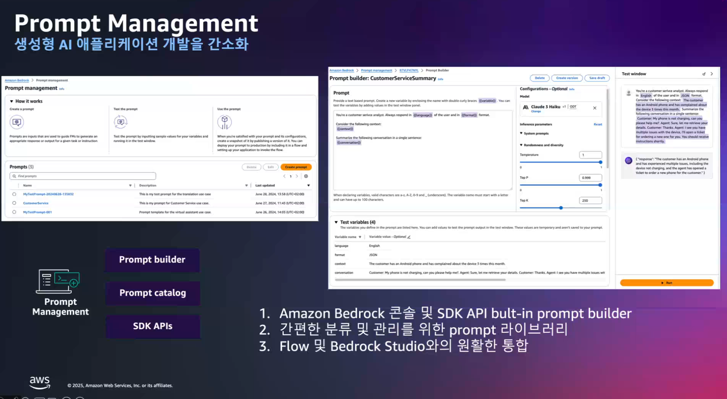Click the Prompt Management terminal icon on slide
The height and width of the screenshot is (399, 727).
pos(58,281)
